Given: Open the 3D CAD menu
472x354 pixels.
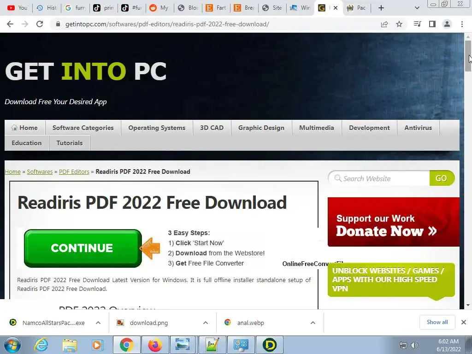Looking at the screenshot, I should point(212,128).
